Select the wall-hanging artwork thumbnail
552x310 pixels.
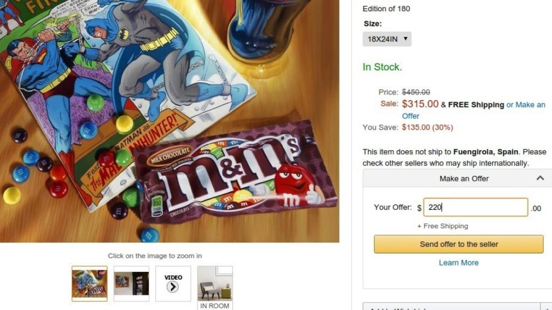[x=132, y=284]
